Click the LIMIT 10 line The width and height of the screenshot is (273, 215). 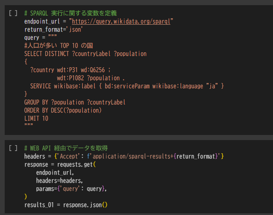click(x=36, y=118)
